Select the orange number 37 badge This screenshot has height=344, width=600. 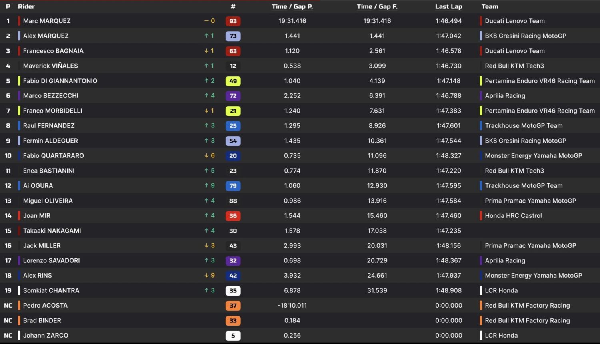tap(233, 306)
